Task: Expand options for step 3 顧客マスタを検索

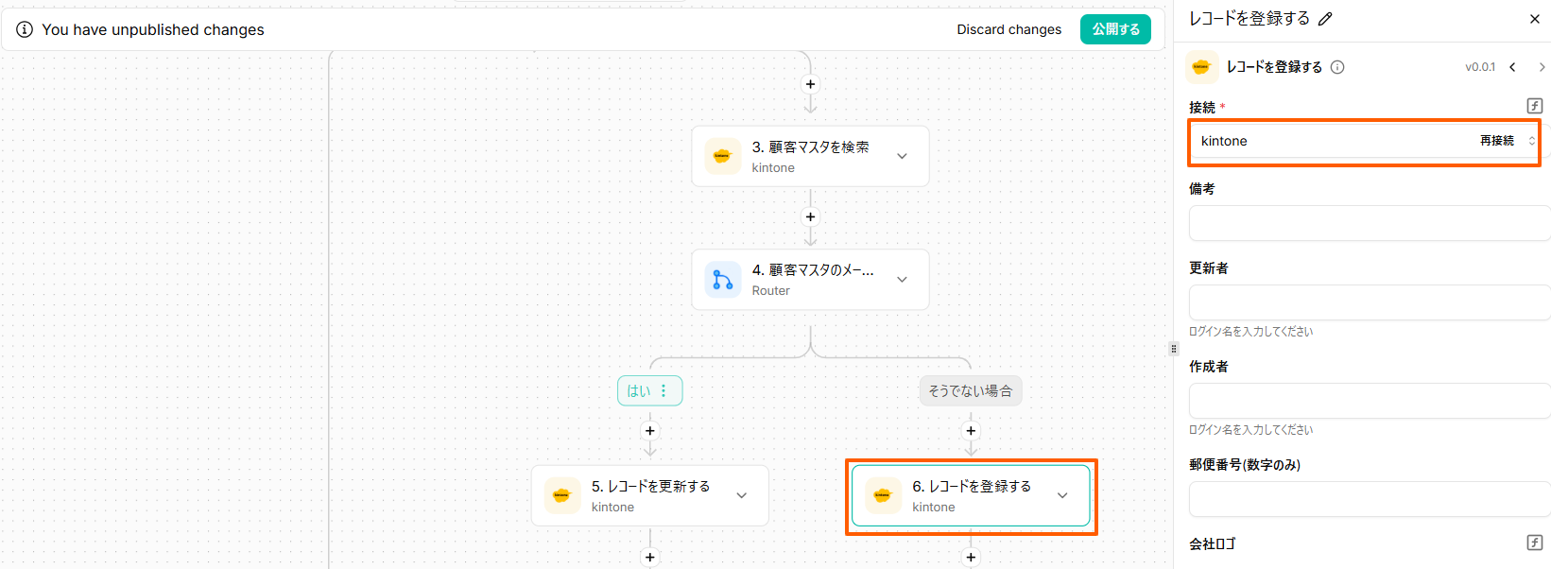Action: [x=902, y=156]
